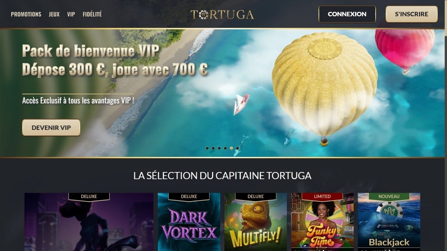
Task: Click the Connexion button
Action: tap(347, 14)
